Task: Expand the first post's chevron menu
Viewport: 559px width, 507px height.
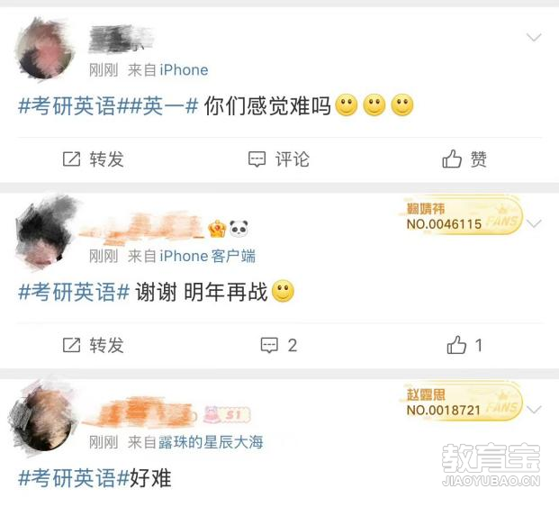Action: pyautogui.click(x=534, y=37)
